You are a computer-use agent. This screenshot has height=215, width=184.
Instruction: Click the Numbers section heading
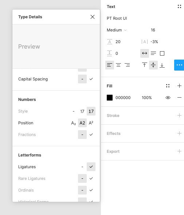27,99
